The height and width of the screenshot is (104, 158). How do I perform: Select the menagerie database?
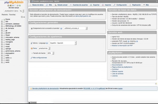(x=9, y=42)
